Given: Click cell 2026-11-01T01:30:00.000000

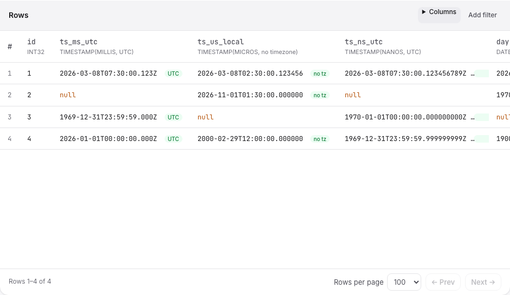Looking at the screenshot, I should pyautogui.click(x=250, y=95).
